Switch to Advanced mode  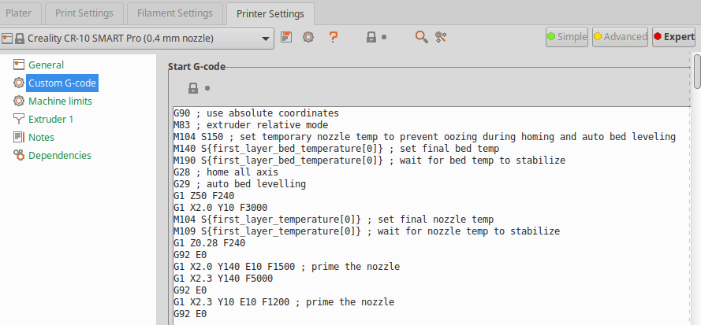(x=620, y=37)
